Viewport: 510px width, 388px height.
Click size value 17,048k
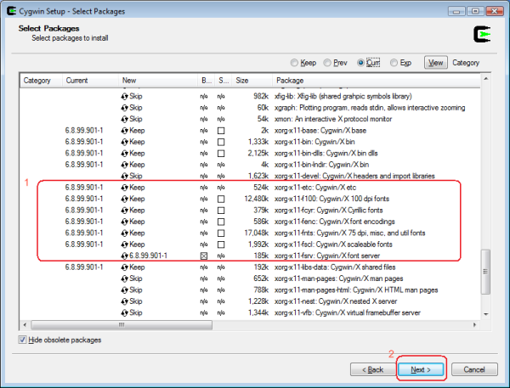tap(257, 233)
